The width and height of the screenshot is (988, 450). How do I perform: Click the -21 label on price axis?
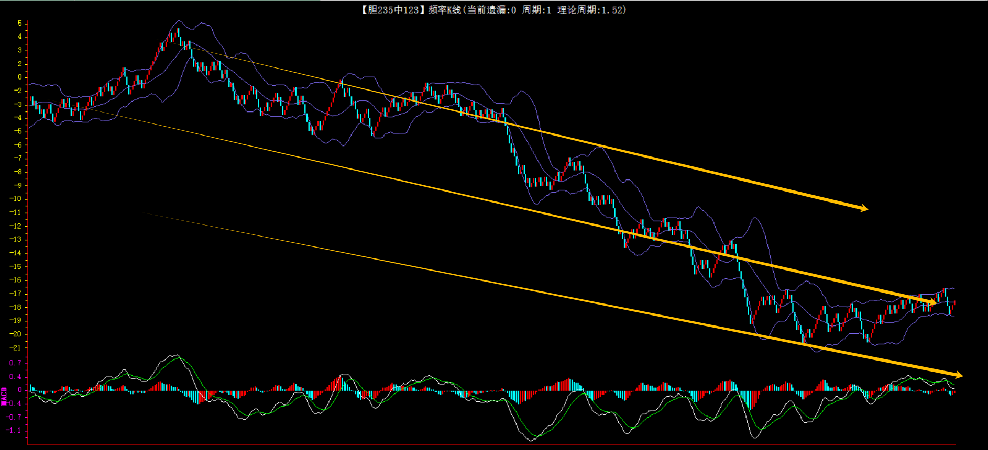pyautogui.click(x=16, y=348)
